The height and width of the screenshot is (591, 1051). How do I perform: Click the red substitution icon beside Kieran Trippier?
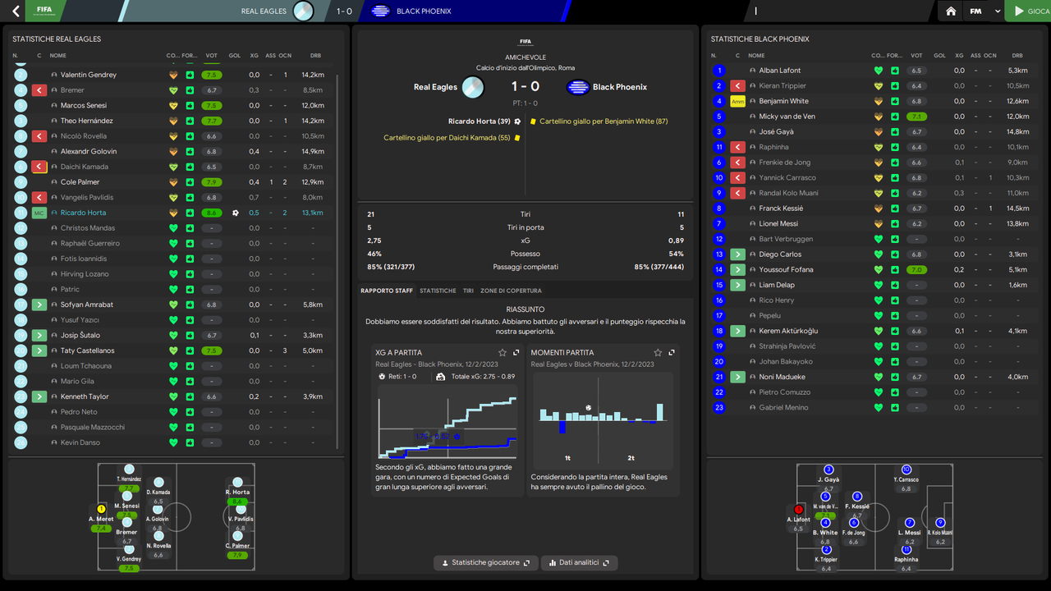coord(737,86)
